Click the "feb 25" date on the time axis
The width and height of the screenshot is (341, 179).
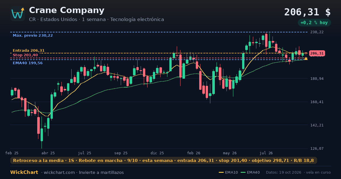coord(12,153)
